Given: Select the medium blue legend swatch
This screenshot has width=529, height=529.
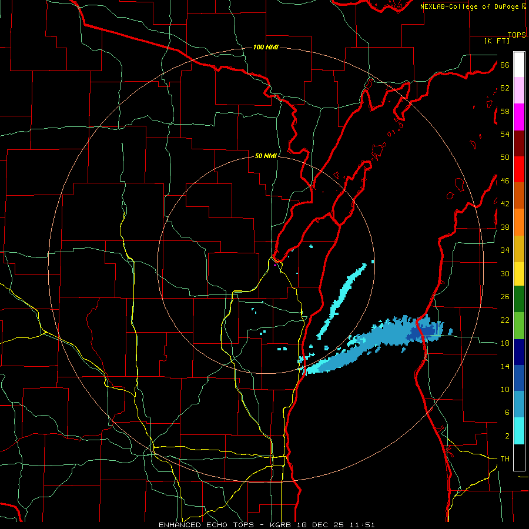Looking at the screenshot, I should pyautogui.click(x=519, y=378).
